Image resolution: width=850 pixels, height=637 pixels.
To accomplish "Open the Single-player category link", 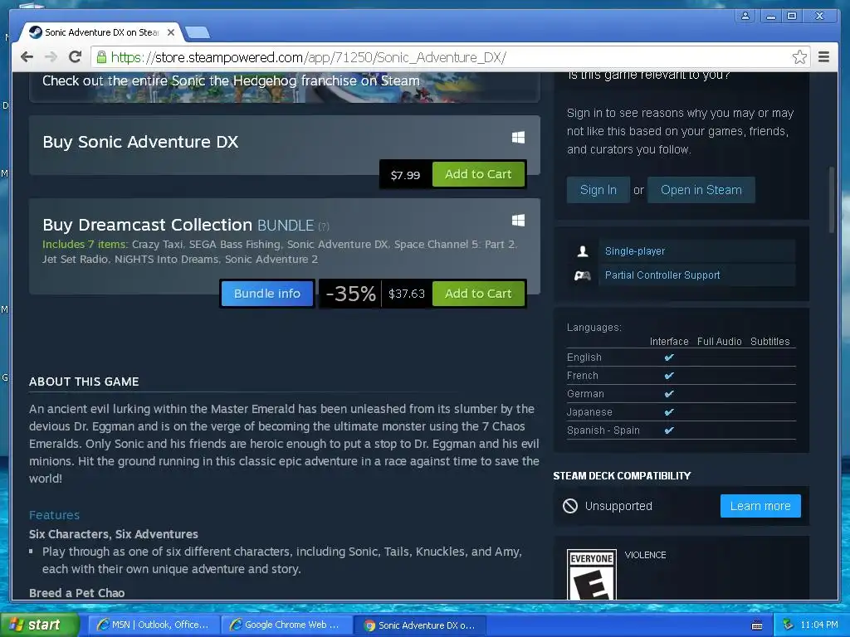I will (x=635, y=251).
